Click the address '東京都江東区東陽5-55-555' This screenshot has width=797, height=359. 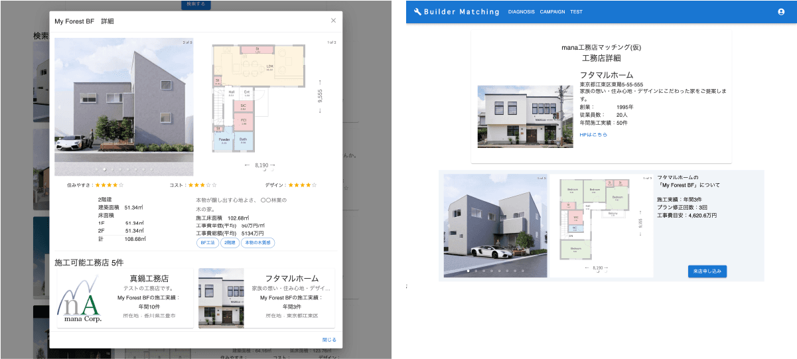coord(611,85)
